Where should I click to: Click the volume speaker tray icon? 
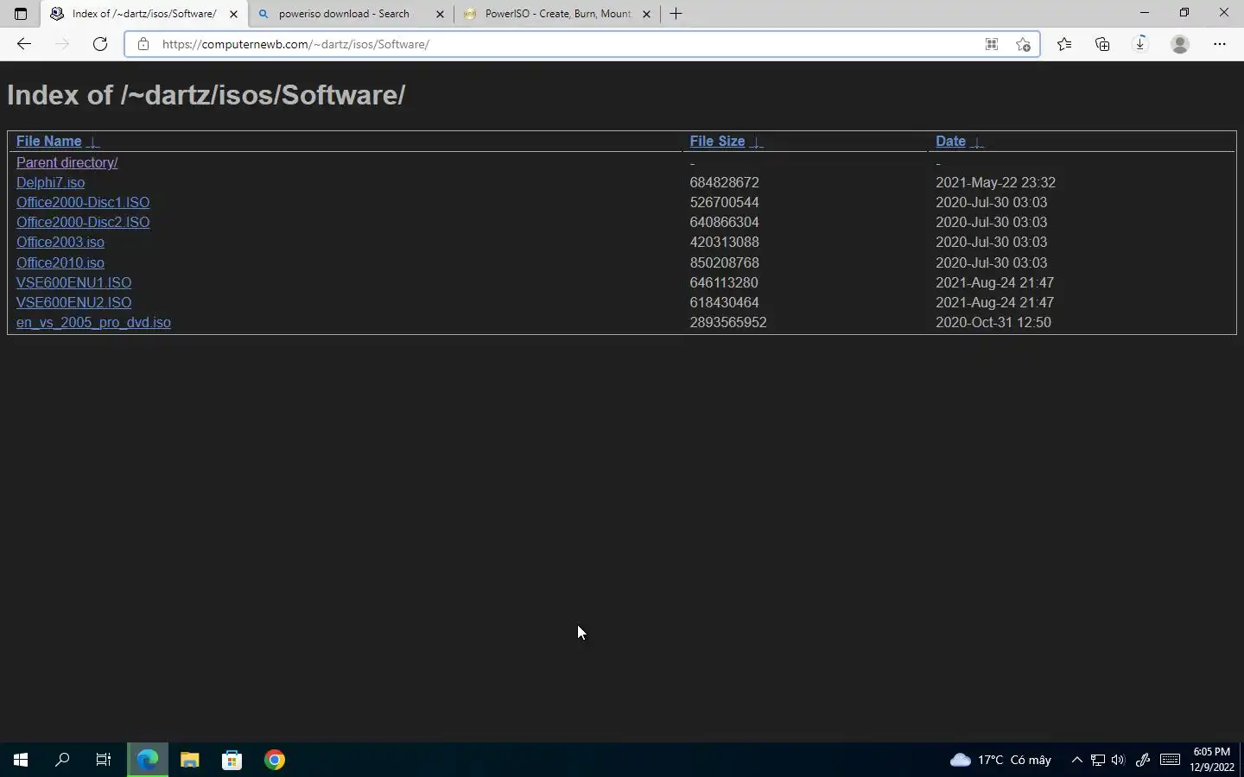(x=1118, y=760)
